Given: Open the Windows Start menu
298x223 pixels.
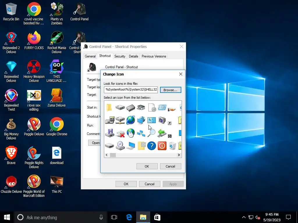Looking at the screenshot, I should 7,217.
